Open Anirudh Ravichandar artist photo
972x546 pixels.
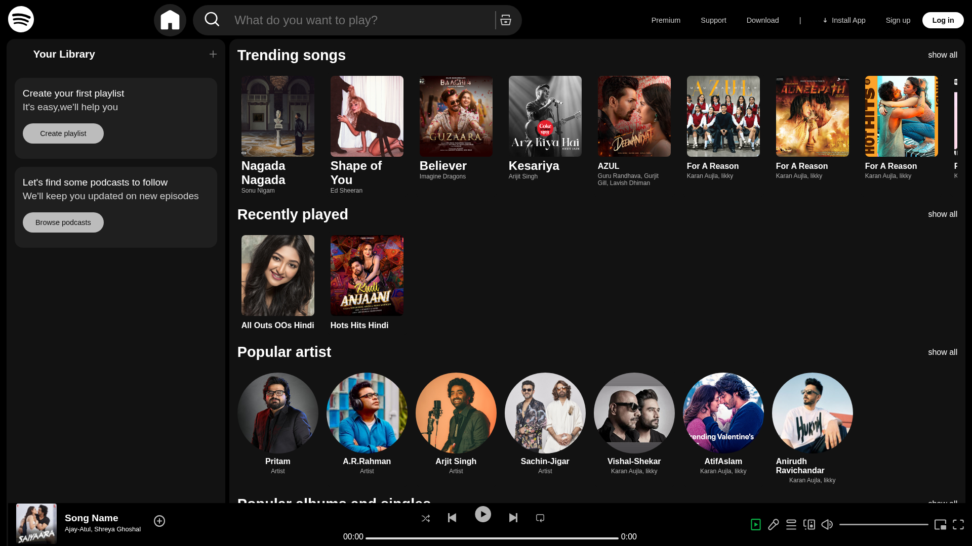click(x=813, y=413)
